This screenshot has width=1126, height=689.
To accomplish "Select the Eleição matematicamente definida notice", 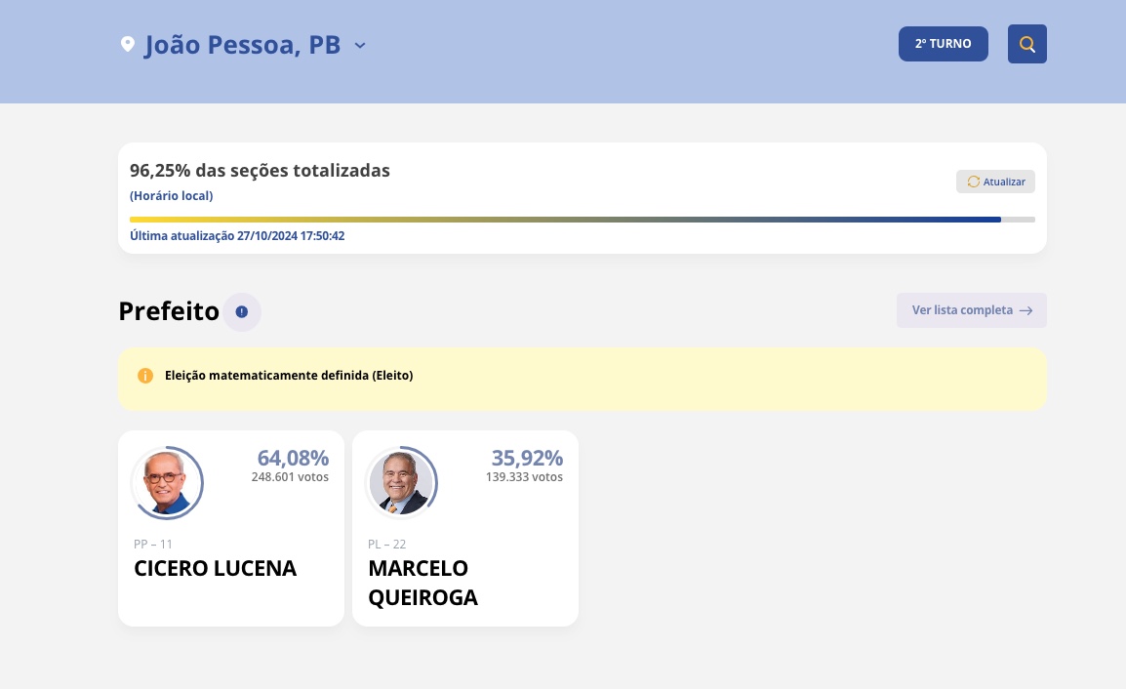I will [x=289, y=376].
